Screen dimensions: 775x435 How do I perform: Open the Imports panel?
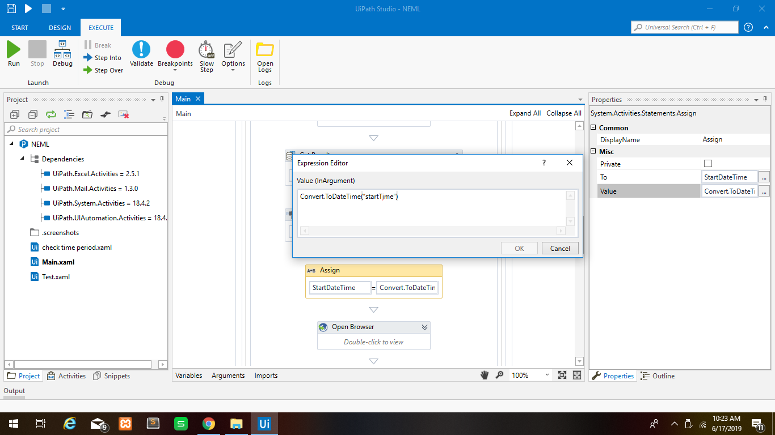[x=266, y=375]
